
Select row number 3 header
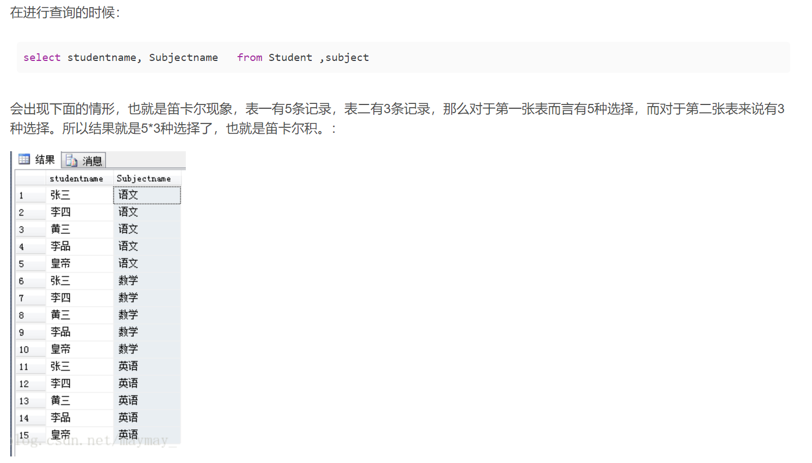click(x=30, y=229)
